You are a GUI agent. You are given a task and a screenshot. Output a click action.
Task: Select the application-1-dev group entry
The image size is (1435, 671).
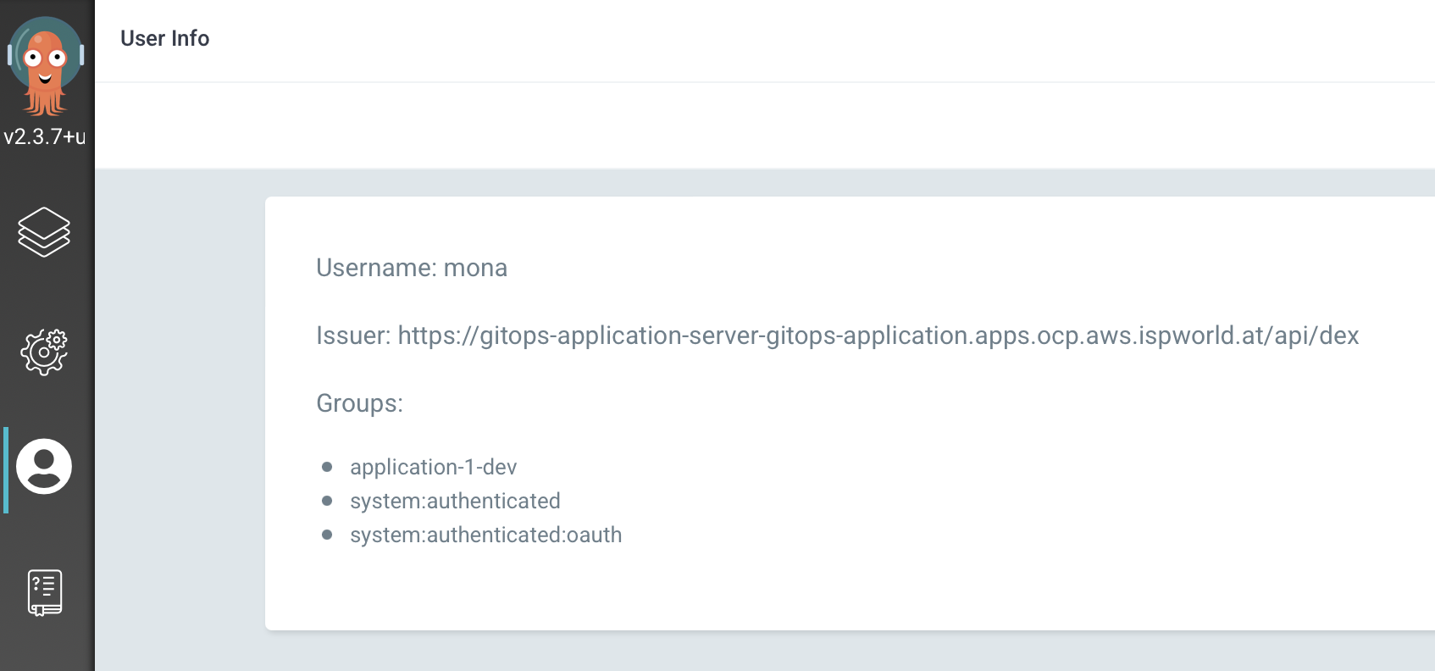(433, 467)
